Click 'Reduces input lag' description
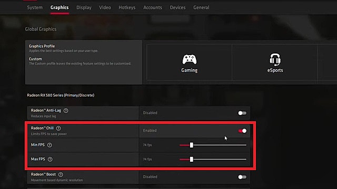Viewport: 337px width, 189px height. click(43, 116)
